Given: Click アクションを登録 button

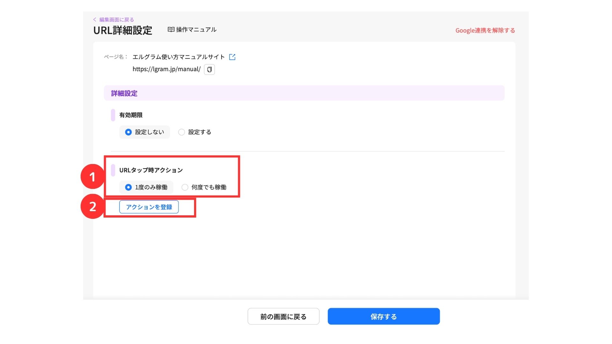Looking at the screenshot, I should click(x=149, y=207).
